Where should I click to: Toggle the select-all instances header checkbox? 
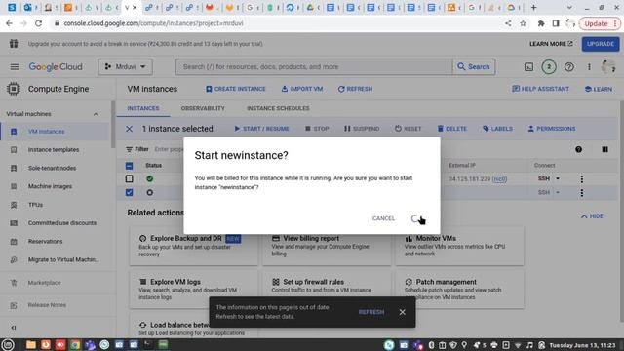(x=129, y=166)
